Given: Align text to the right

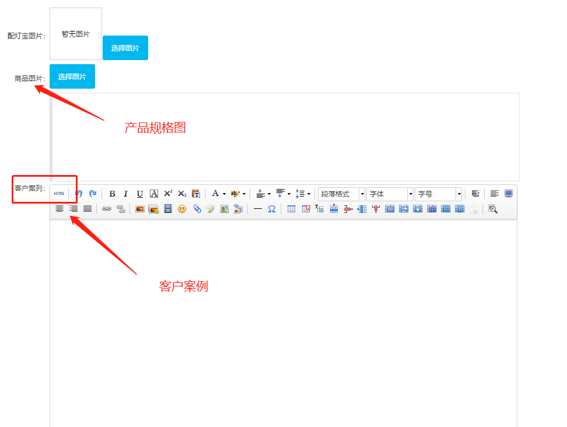Looking at the screenshot, I should click(x=73, y=209).
